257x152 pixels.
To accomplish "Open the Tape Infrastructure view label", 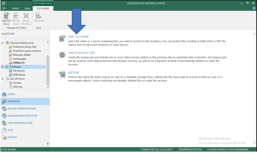I will pyautogui.click(x=20, y=123).
